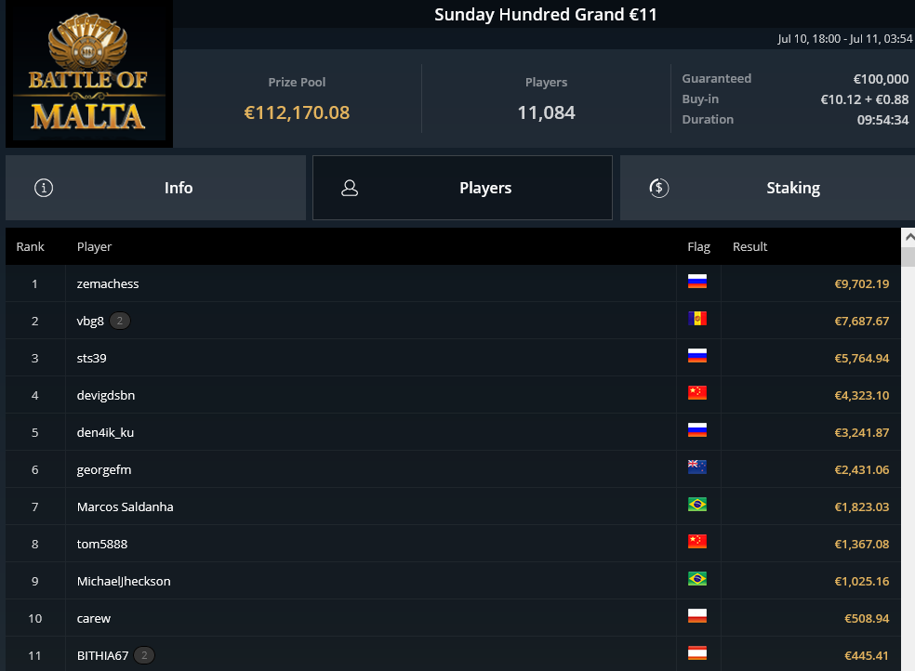Click the New Zealand flag beside georgefm
The height and width of the screenshot is (671, 915).
[696, 467]
